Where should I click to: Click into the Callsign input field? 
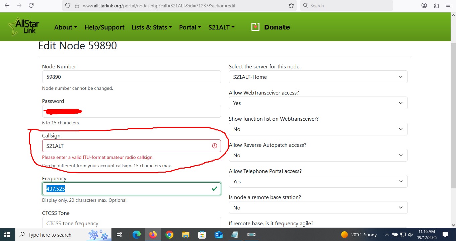tap(127, 146)
